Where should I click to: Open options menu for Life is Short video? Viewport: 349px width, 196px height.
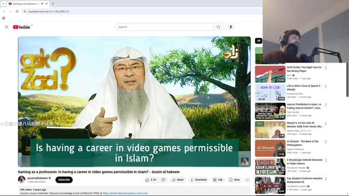tap(326, 86)
